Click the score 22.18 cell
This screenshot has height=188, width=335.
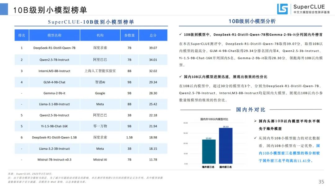(153, 115)
